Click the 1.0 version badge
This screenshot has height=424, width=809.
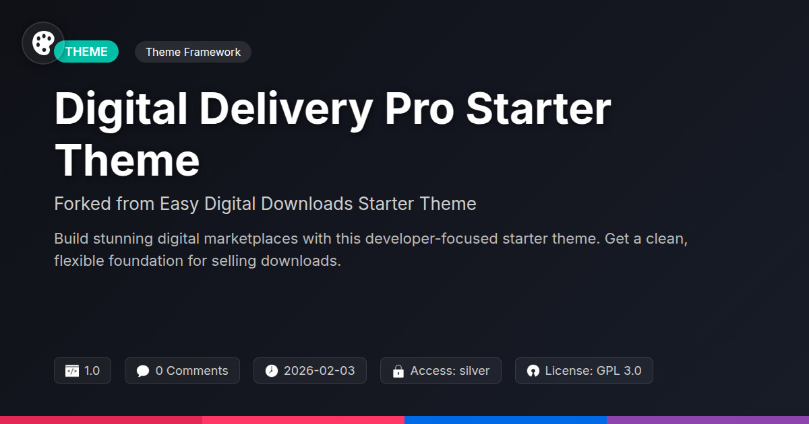click(x=82, y=371)
